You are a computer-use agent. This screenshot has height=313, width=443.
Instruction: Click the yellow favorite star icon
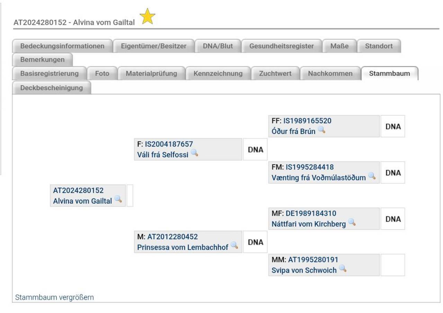click(148, 17)
